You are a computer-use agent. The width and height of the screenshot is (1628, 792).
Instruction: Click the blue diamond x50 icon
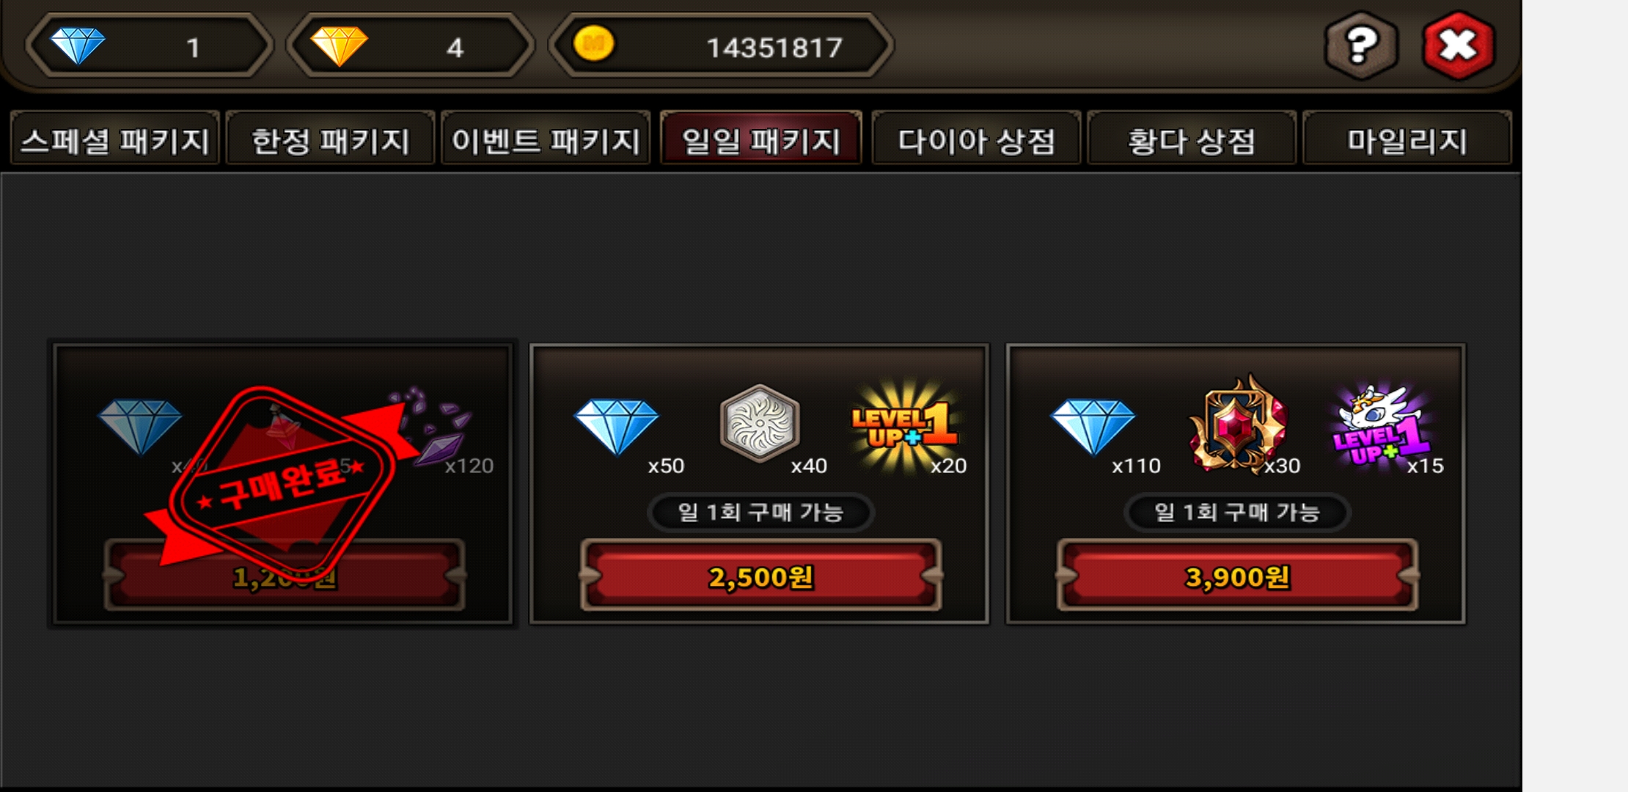617,426
